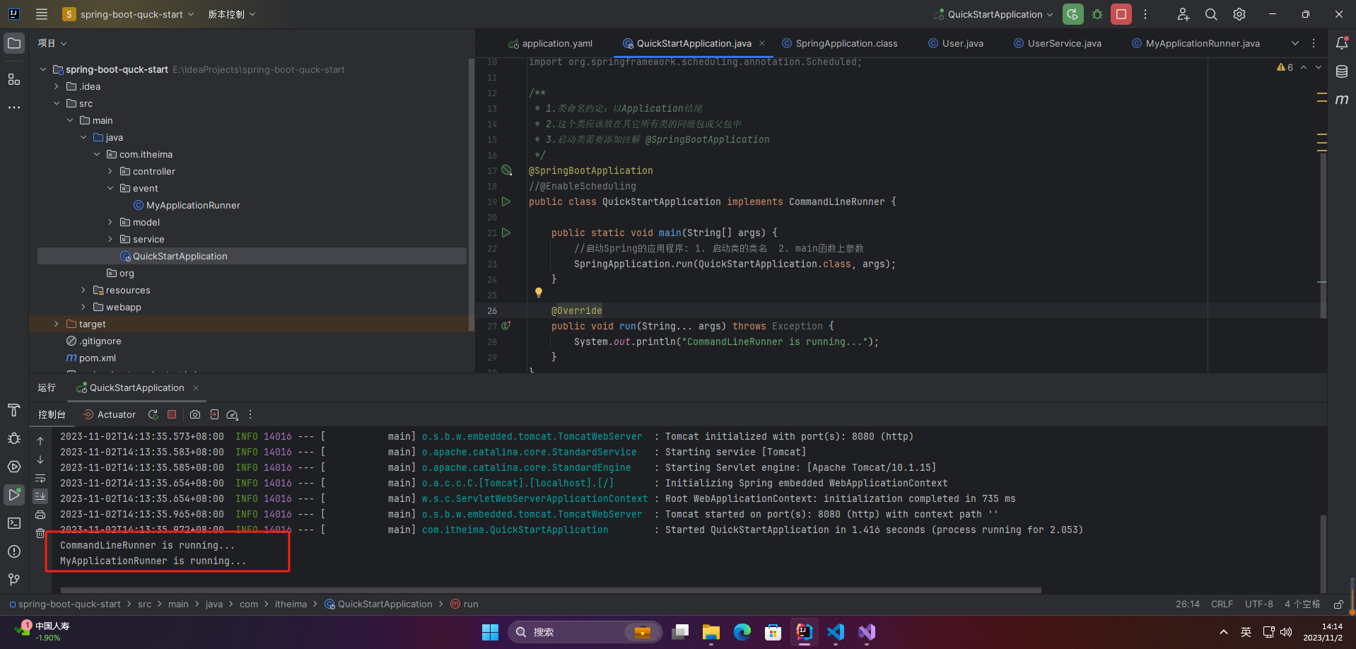This screenshot has height=649, width=1356.
Task: Collapse the event package
Action: [110, 188]
